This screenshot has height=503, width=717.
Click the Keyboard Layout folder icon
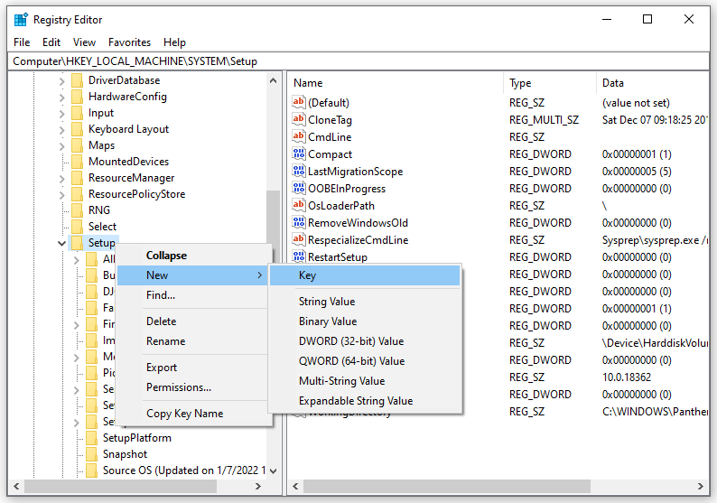tap(78, 129)
